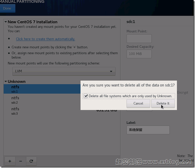The image size is (195, 168).
Task: Click the plus add mount point button
Action: [10, 161]
